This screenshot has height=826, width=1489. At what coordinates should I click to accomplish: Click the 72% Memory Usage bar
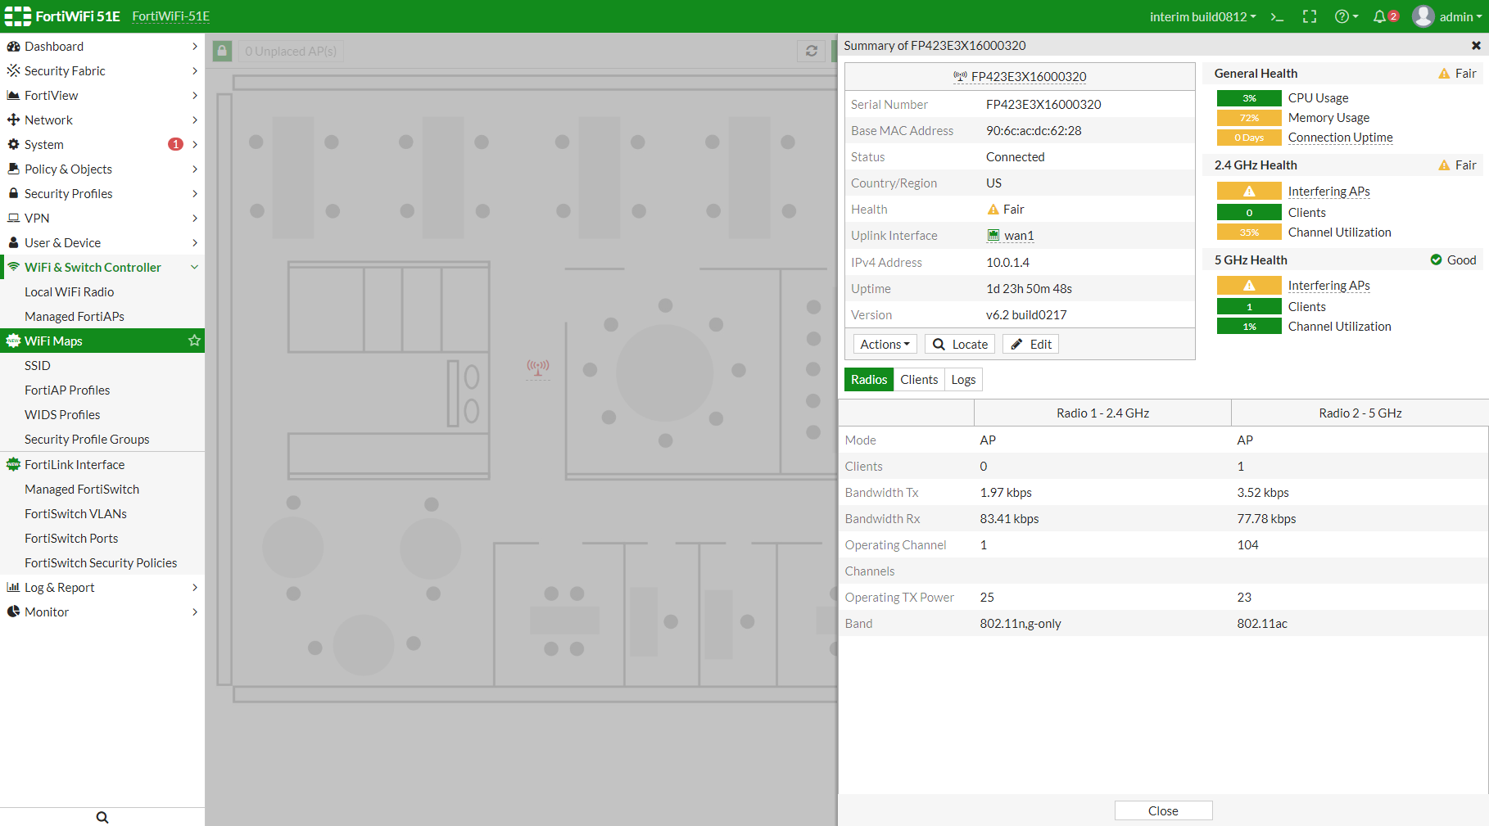pos(1249,118)
